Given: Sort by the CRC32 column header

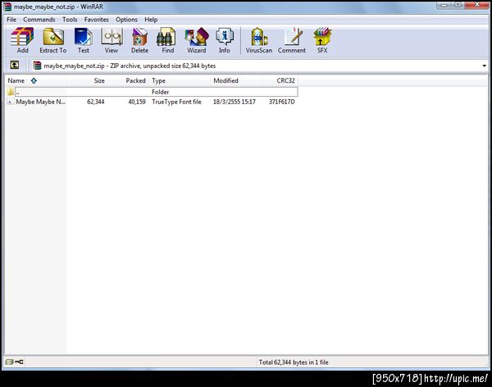Looking at the screenshot, I should tap(280, 80).
